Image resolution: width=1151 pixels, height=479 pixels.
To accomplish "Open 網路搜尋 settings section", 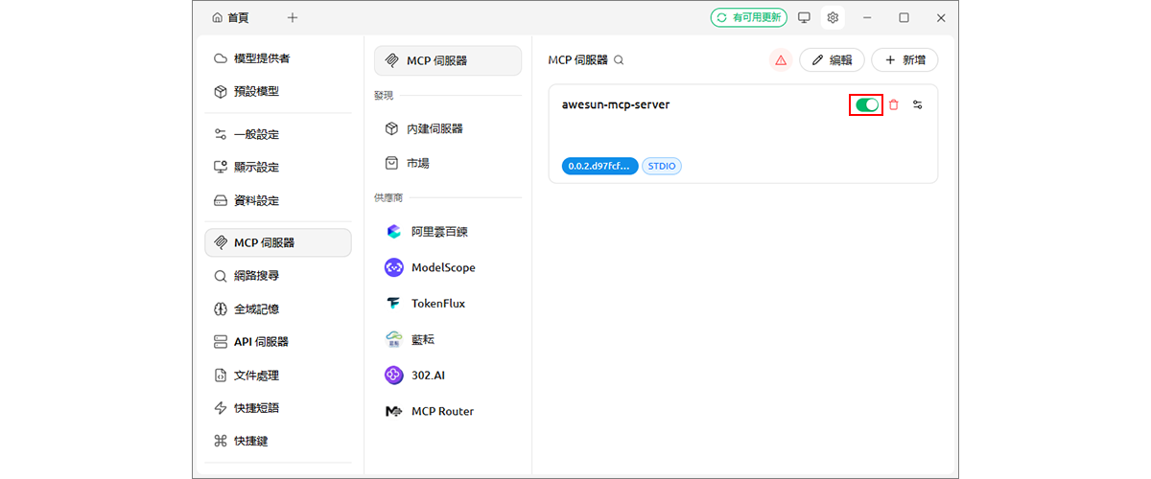I will 278,276.
